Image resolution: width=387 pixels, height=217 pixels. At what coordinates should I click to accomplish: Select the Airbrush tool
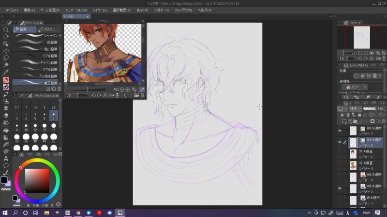click(6, 101)
